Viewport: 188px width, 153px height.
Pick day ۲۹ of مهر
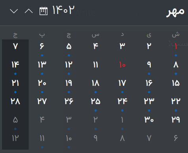point(176,120)
